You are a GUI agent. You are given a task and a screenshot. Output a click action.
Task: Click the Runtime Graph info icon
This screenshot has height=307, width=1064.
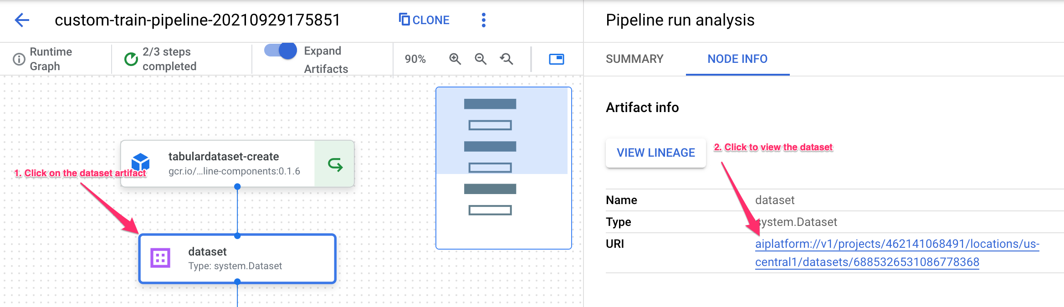(19, 59)
